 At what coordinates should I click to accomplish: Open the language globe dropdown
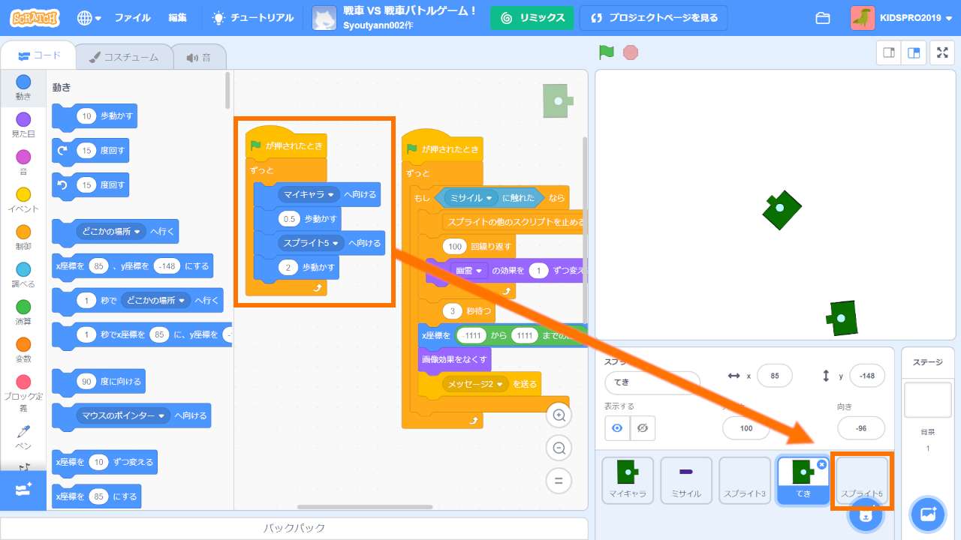[89, 18]
